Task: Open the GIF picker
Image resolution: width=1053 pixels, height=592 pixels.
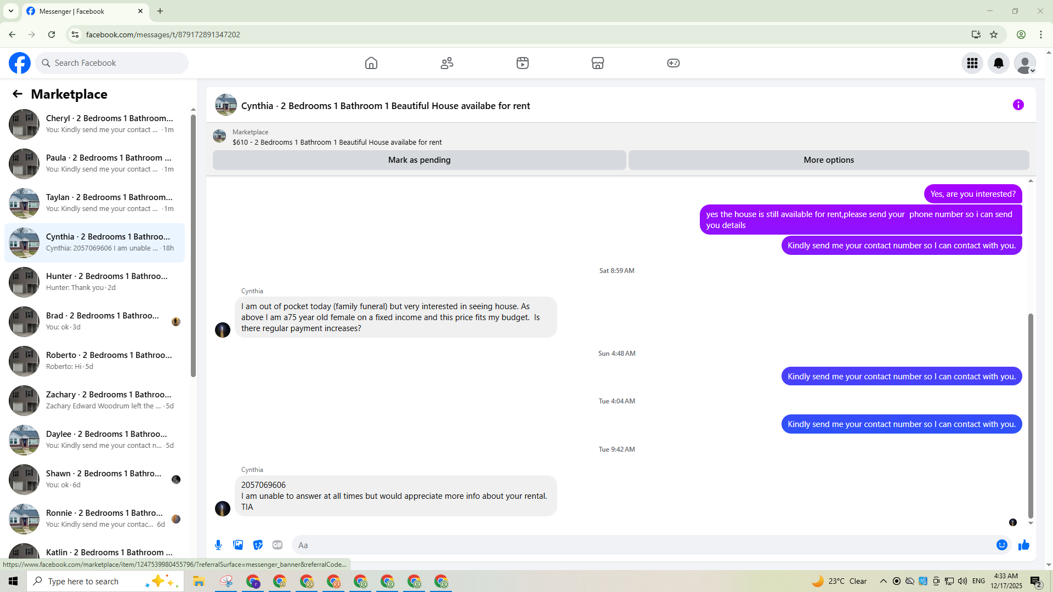Action: pos(278,545)
